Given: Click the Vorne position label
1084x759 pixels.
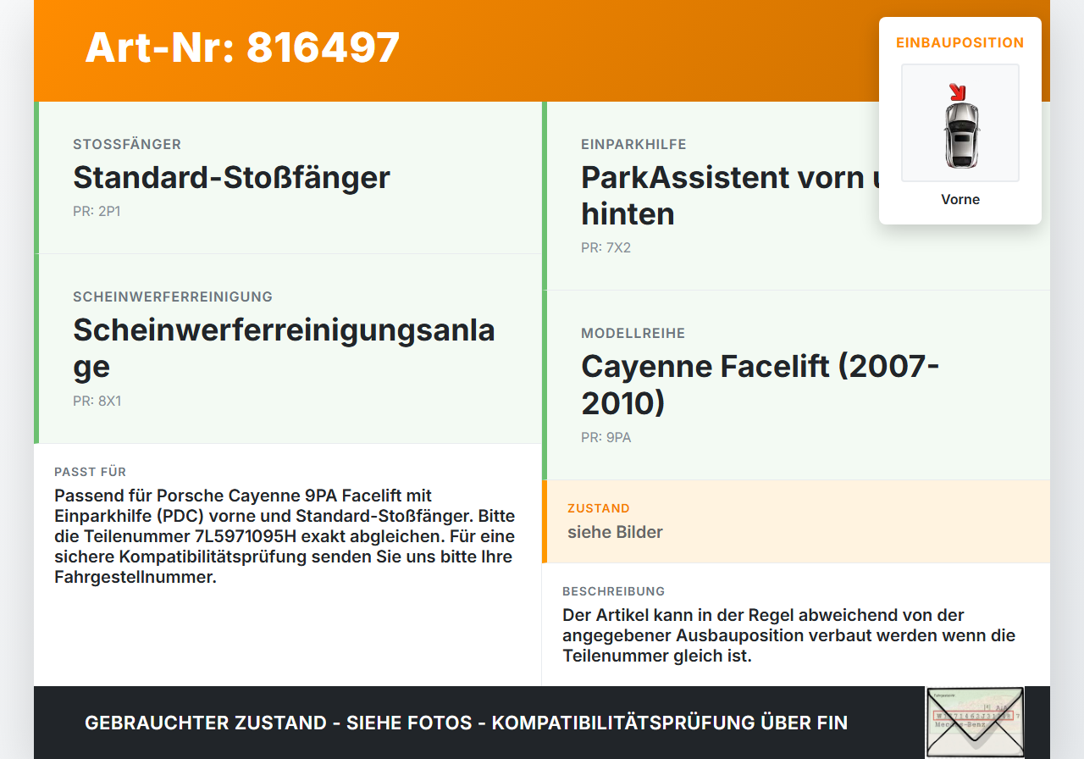Looking at the screenshot, I should (960, 200).
